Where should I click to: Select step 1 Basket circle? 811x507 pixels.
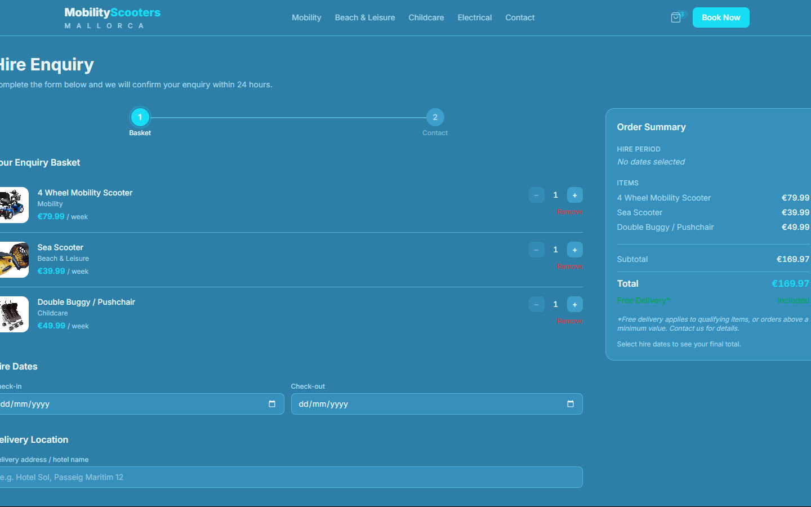tap(140, 117)
